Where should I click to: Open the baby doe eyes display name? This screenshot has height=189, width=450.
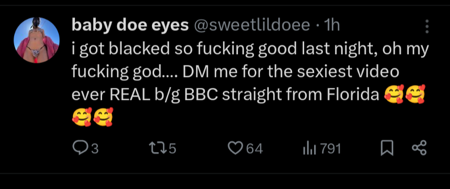coord(130,27)
